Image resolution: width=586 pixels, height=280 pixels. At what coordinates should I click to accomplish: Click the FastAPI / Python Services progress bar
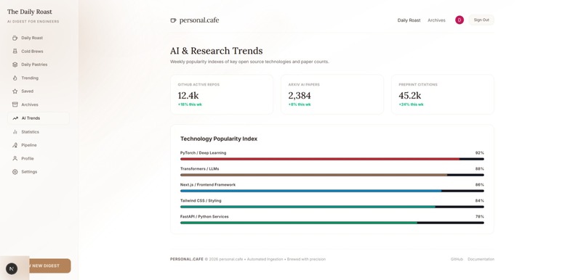pos(332,223)
